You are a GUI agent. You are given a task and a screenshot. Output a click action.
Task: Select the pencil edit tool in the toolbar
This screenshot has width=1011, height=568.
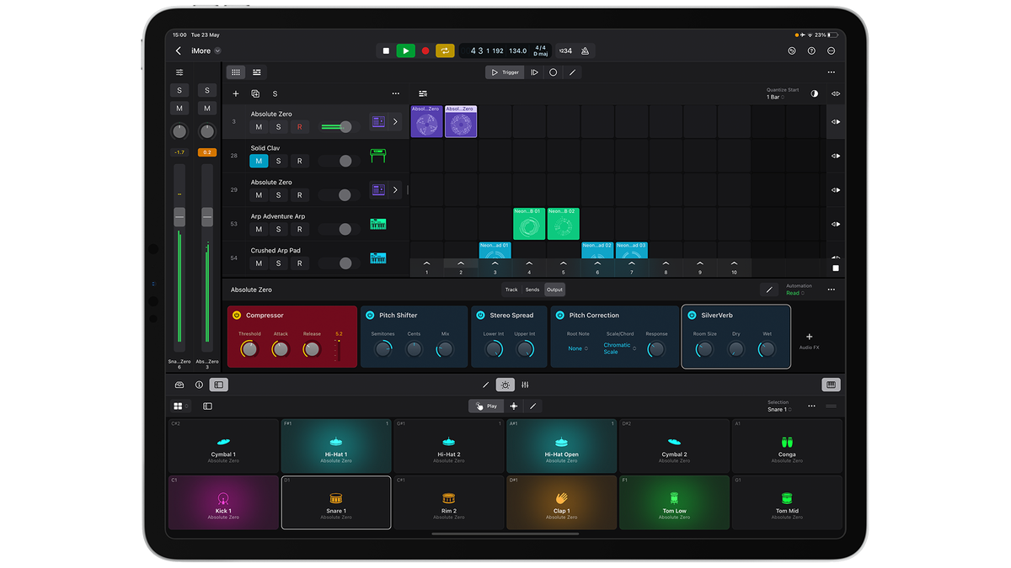point(573,72)
